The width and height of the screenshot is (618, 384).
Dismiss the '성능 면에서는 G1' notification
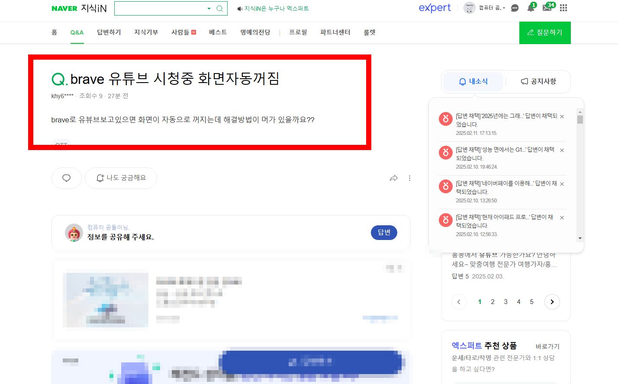[562, 150]
